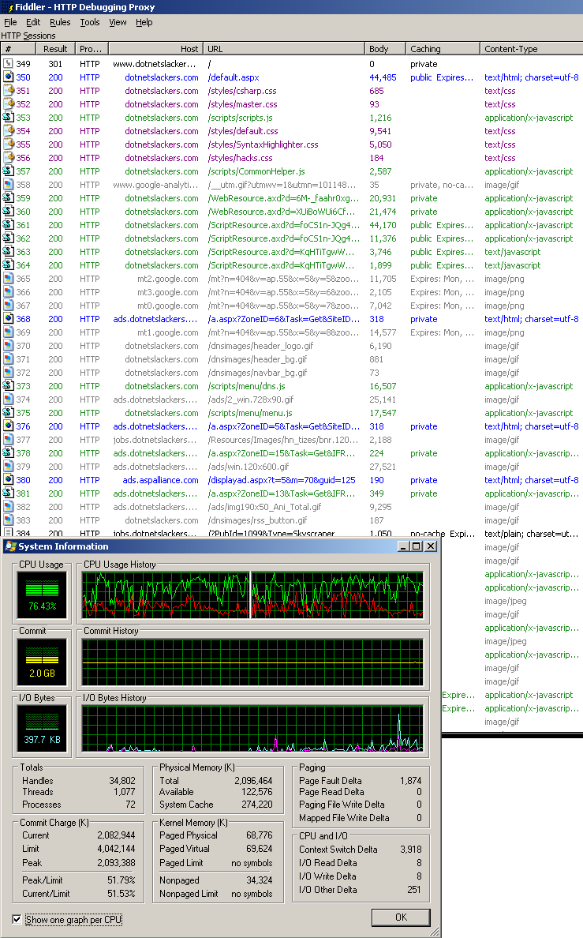Select the script icon for session 378
Viewport: 583px width, 938px height.
pos(8,453)
